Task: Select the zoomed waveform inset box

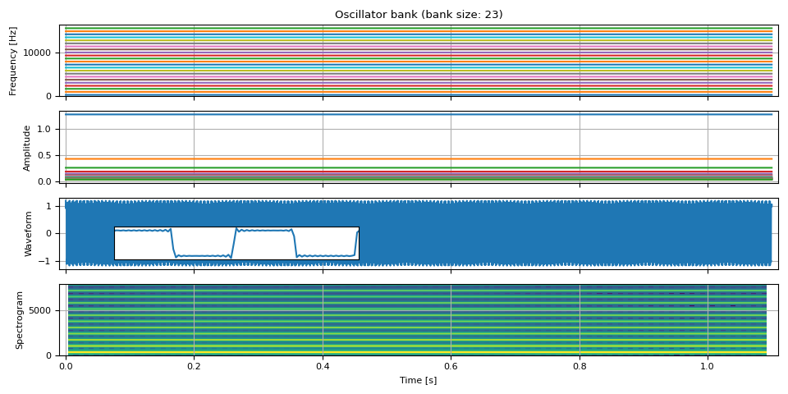Action: 236,243
